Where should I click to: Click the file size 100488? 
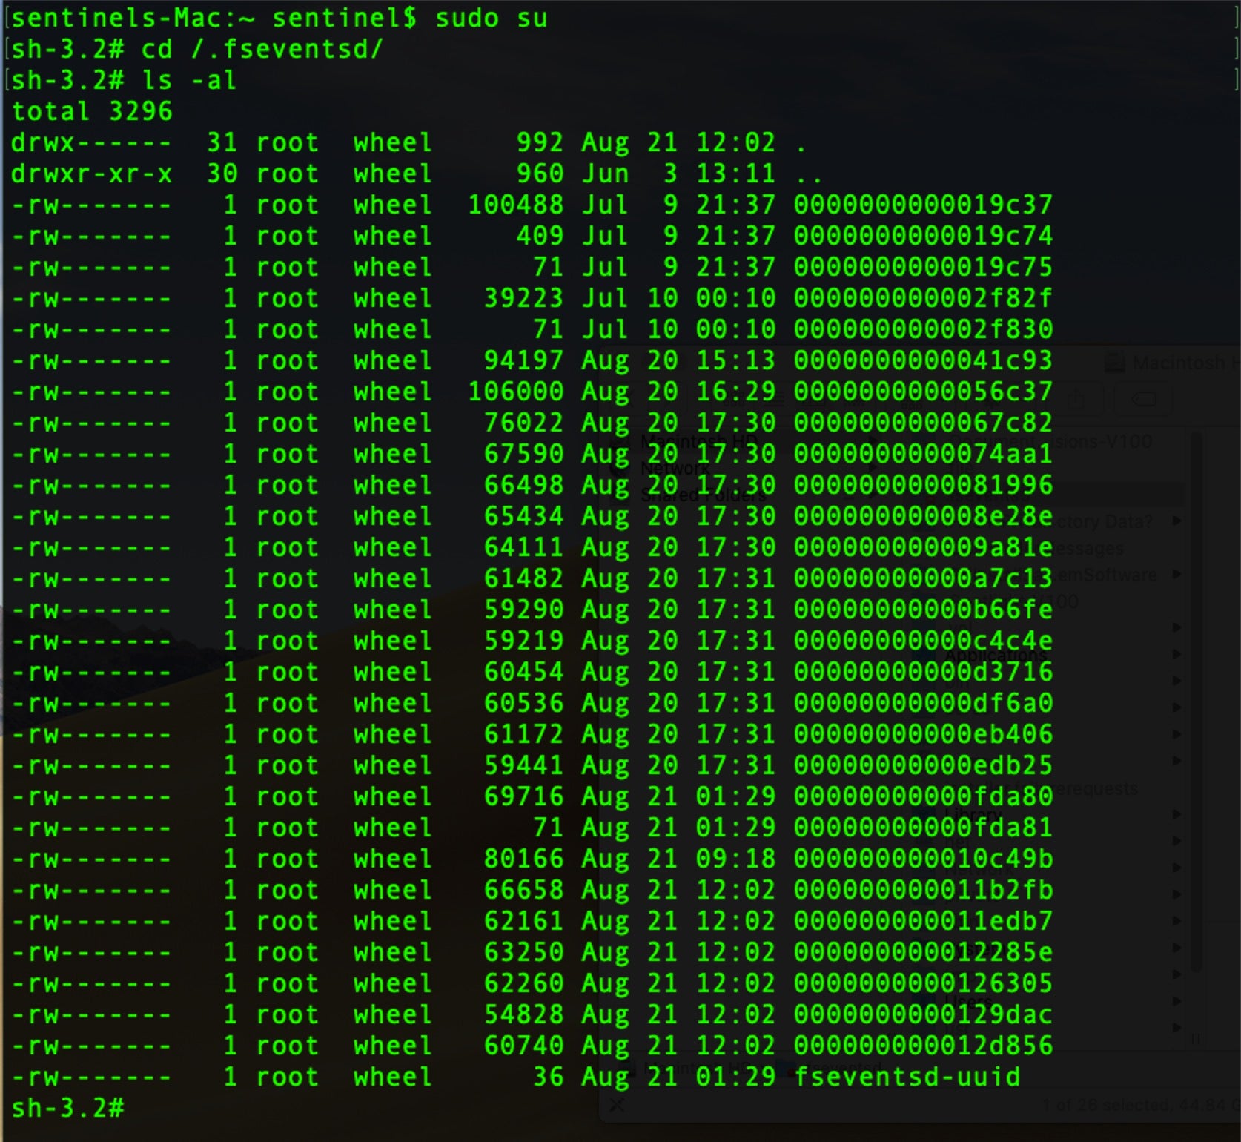tap(515, 205)
